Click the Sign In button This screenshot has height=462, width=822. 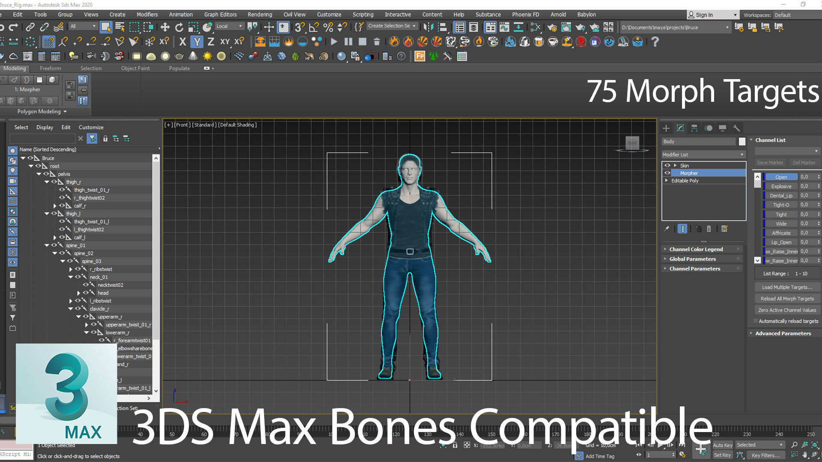click(x=712, y=15)
